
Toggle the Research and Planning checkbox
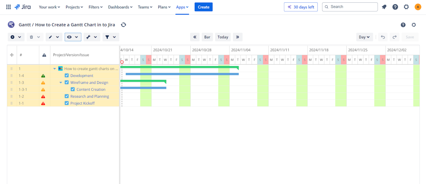(x=67, y=96)
